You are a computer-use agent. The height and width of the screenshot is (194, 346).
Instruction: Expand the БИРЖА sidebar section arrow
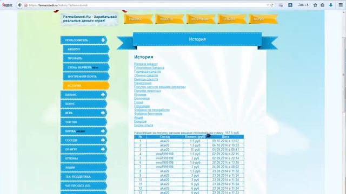click(x=103, y=131)
